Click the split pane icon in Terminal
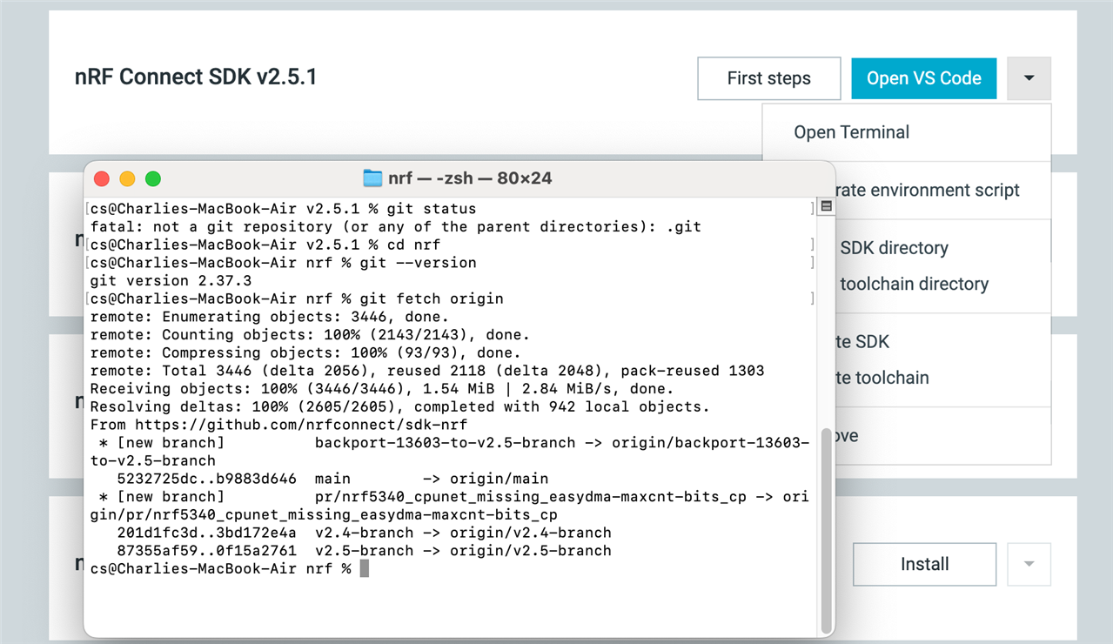Viewport: 1113px width, 644px height. tap(827, 206)
